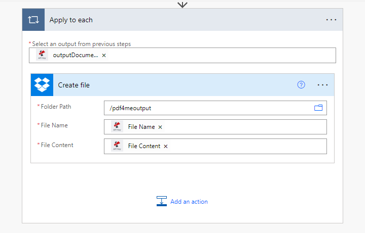
Task: Remove the outputDocuments token
Action: click(x=104, y=56)
